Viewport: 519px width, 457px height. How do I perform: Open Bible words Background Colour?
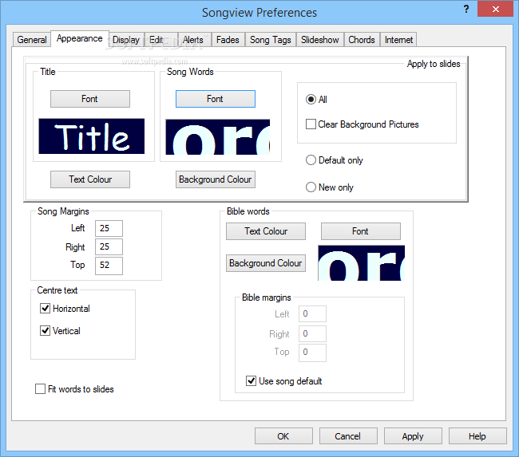tap(266, 263)
